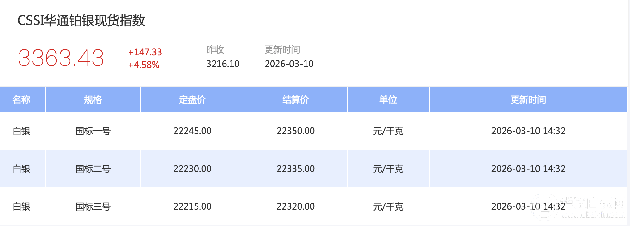The height and width of the screenshot is (226, 630).
Task: Click the +4.58% percentage change
Action: (144, 65)
